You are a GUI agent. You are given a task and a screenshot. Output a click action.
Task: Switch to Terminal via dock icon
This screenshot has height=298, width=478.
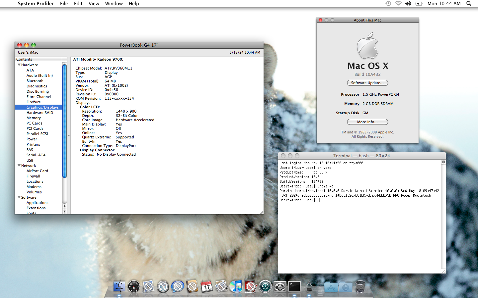tap(294, 286)
